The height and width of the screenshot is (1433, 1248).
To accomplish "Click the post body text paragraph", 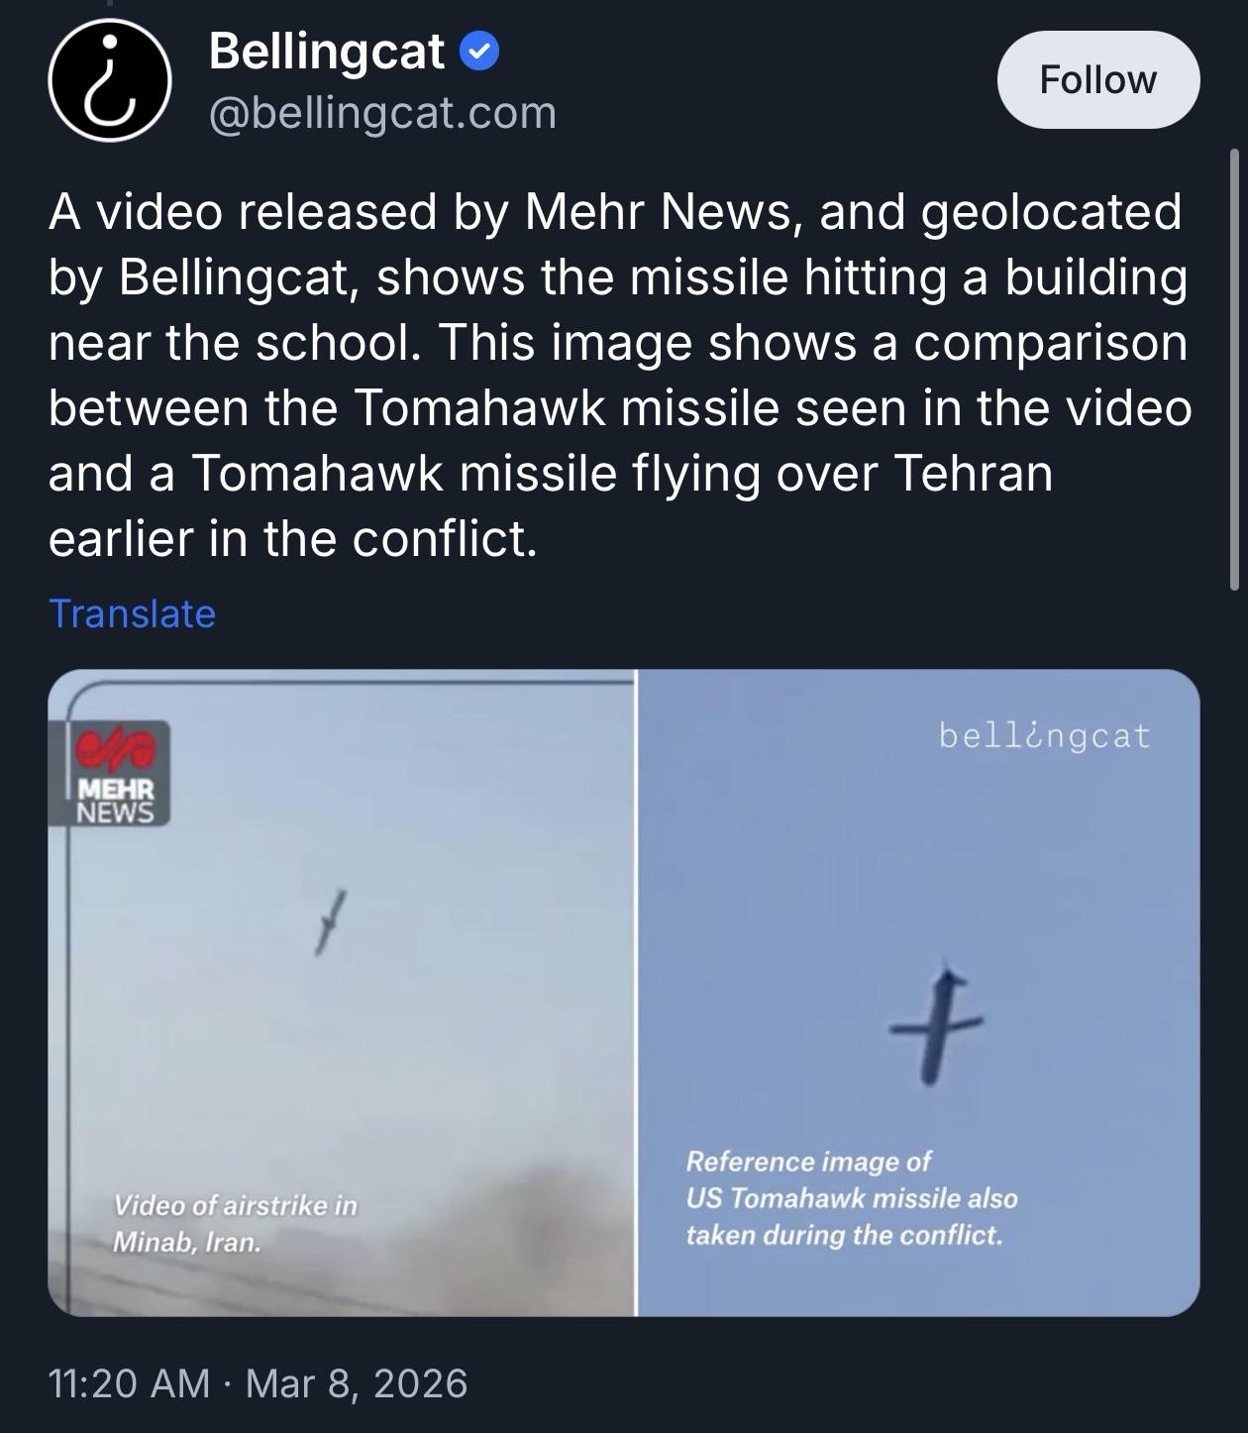I will 619,375.
